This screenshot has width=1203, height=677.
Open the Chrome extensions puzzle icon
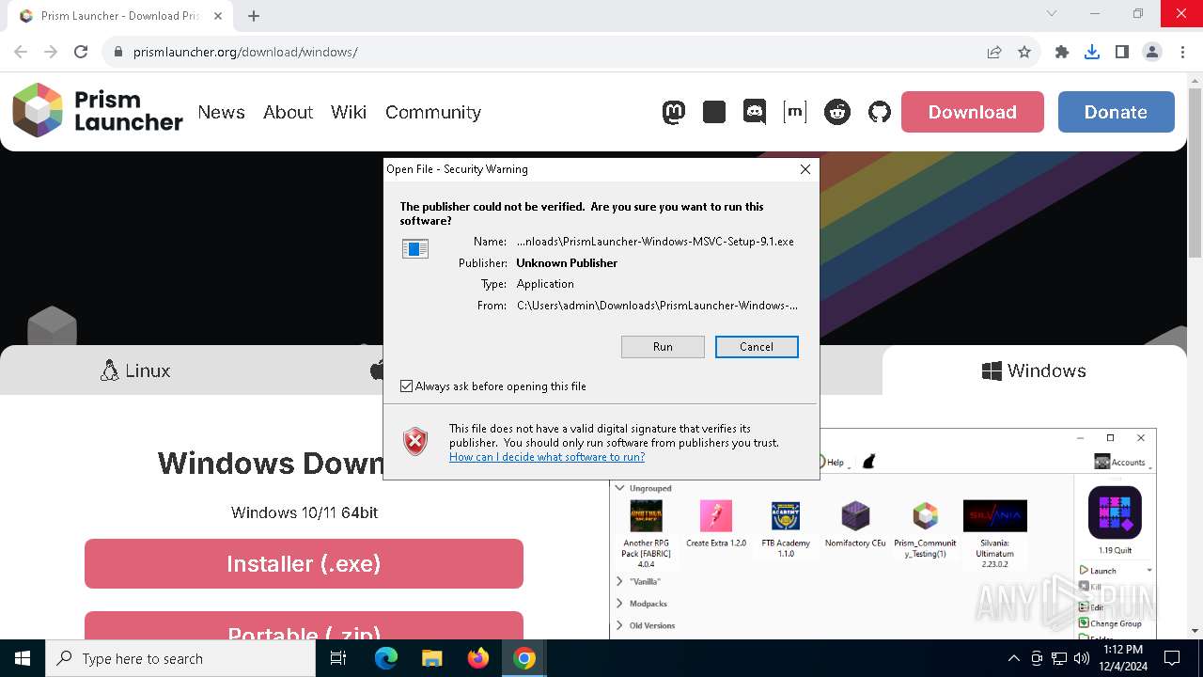1062,52
